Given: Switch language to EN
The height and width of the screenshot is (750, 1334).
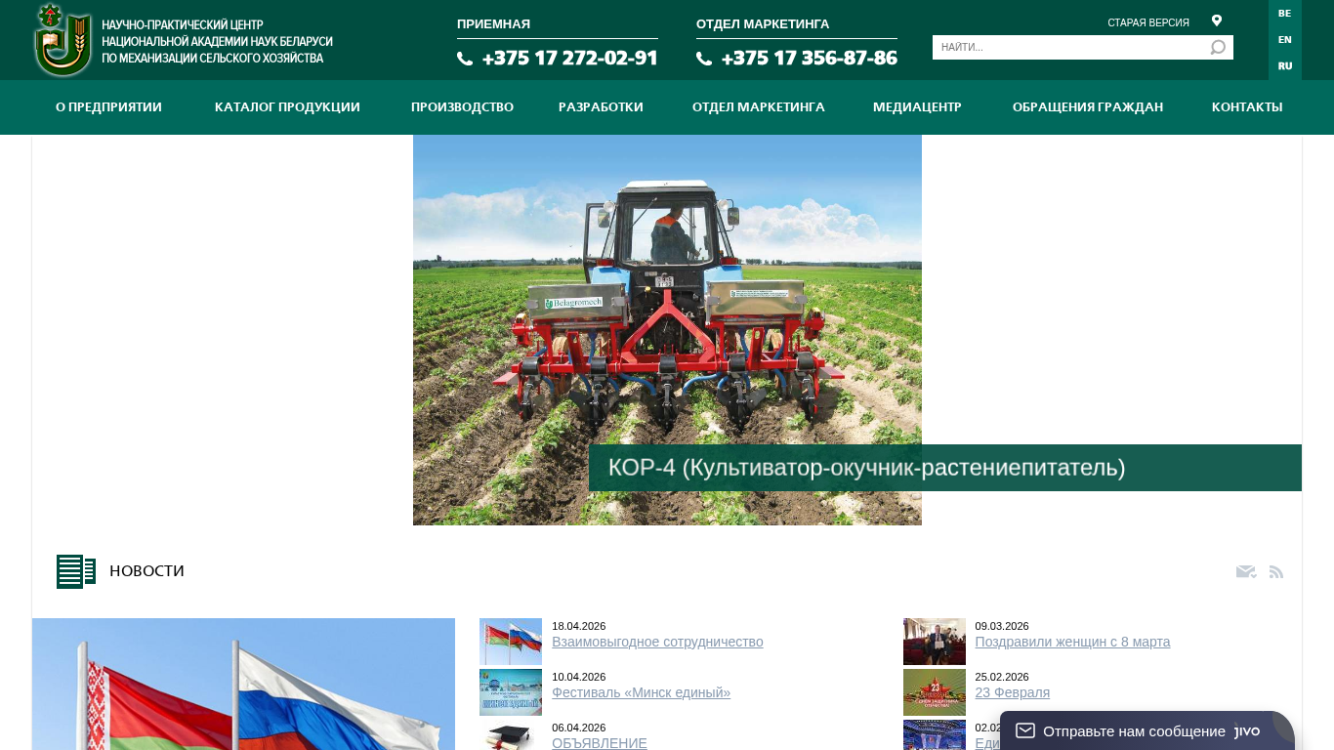Looking at the screenshot, I should coord(1284,39).
